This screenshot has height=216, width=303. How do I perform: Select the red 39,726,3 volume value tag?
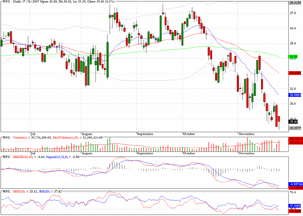tap(295, 139)
